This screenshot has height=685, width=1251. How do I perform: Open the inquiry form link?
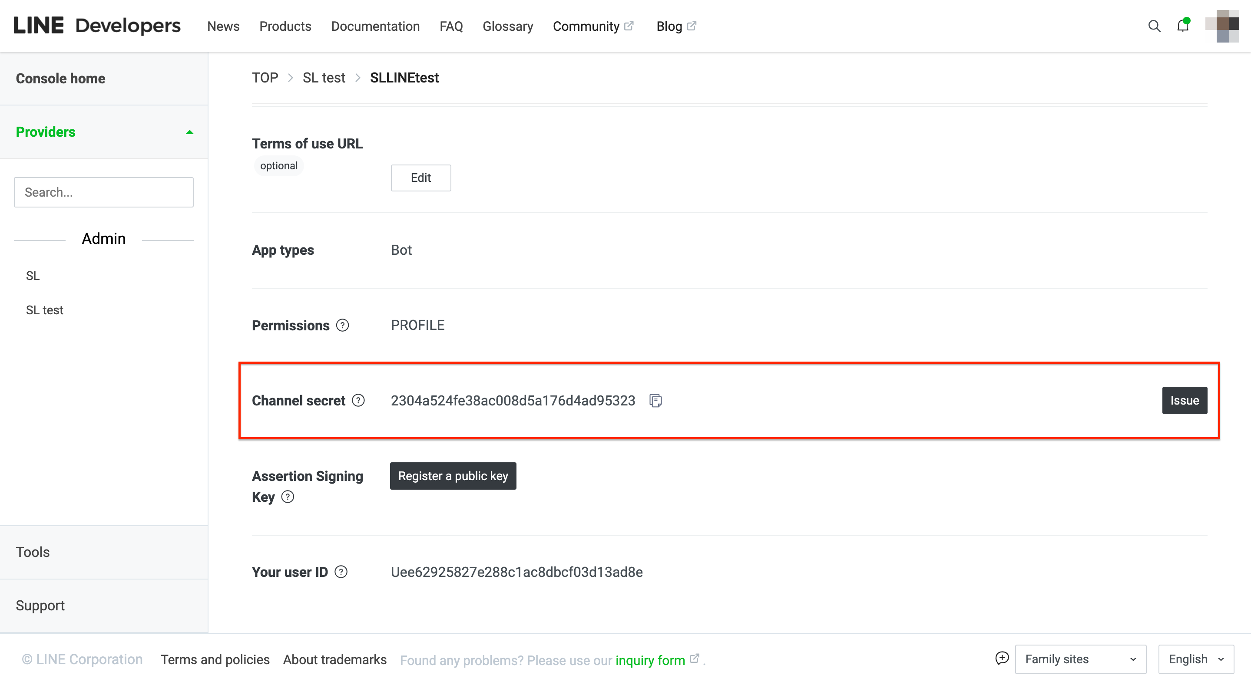coord(650,660)
